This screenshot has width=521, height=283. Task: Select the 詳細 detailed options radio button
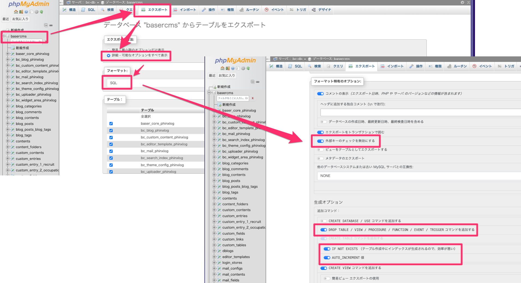point(108,55)
